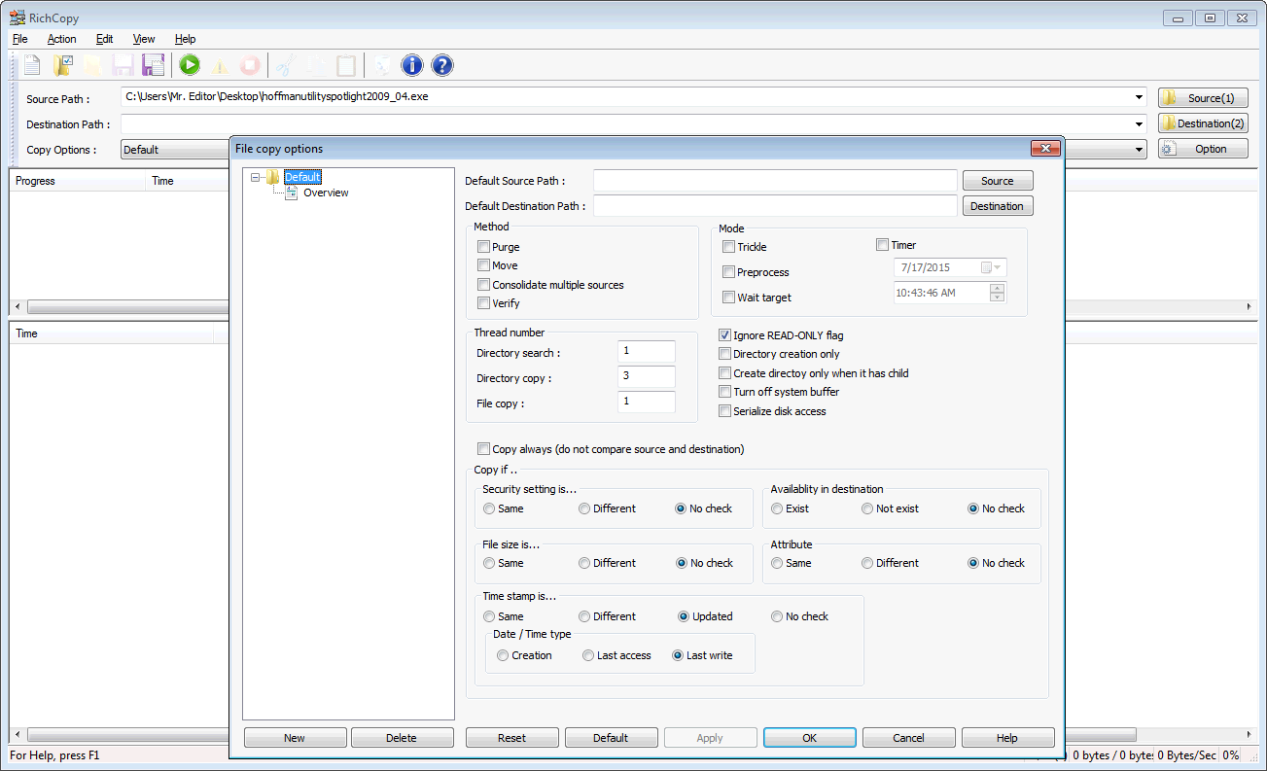Select Last access date/time type
This screenshot has width=1267, height=771.
tap(588, 655)
